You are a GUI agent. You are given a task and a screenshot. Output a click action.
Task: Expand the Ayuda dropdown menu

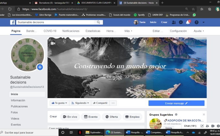point(199,31)
